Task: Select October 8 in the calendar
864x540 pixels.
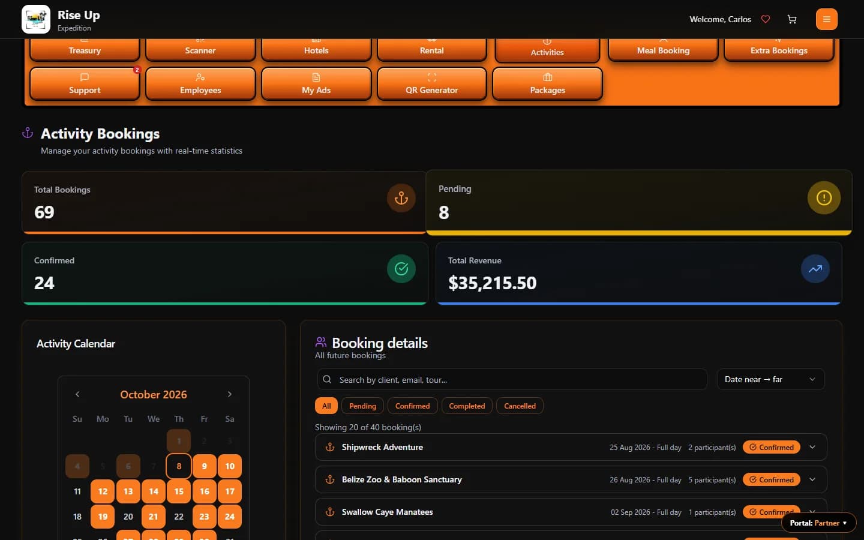Action: click(179, 466)
